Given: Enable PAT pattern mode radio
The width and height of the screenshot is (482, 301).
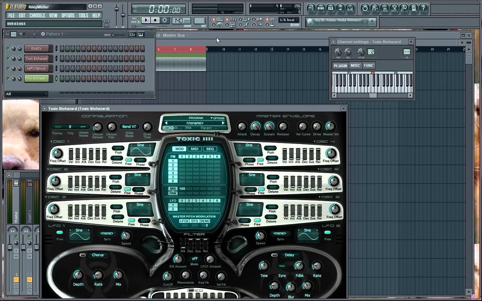Looking at the screenshot, I should point(139,19).
